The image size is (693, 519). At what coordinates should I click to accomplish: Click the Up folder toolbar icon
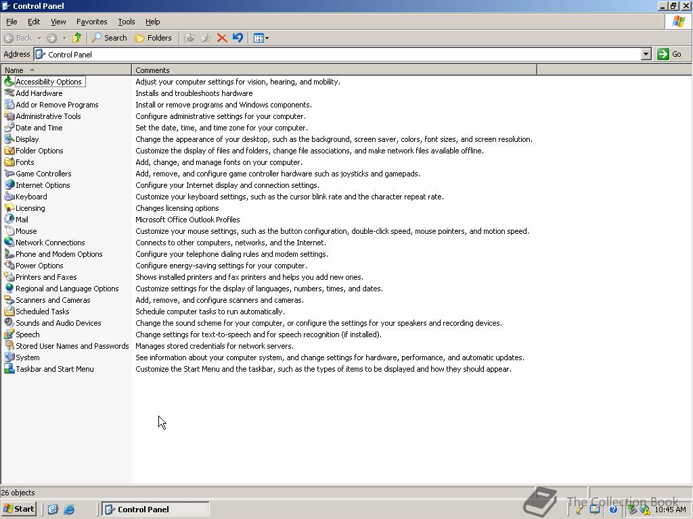coord(77,38)
